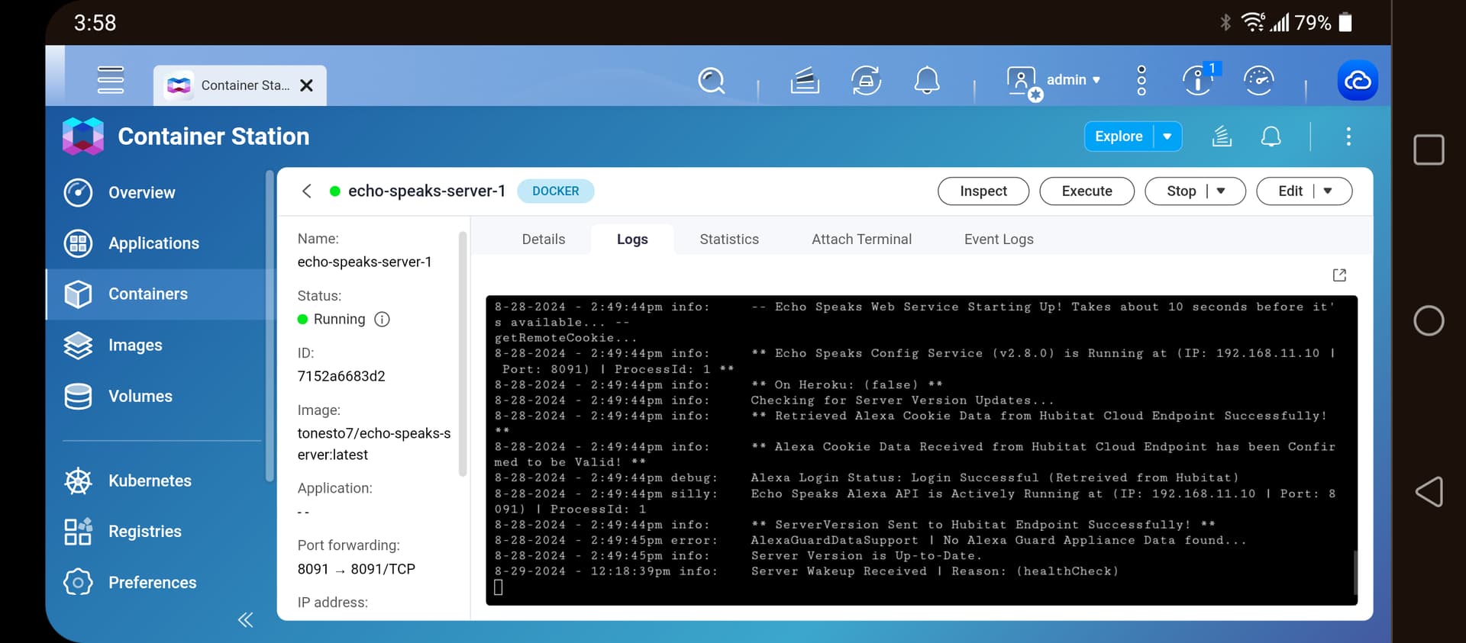The width and height of the screenshot is (1466, 643).
Task: Click the Inspect button
Action: [x=983, y=191]
